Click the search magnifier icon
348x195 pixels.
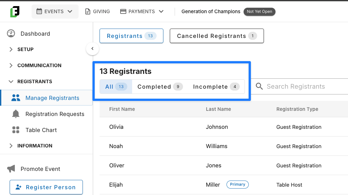point(259,86)
